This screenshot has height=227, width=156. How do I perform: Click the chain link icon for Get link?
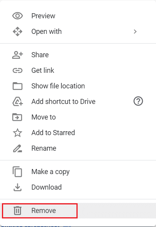18,70
